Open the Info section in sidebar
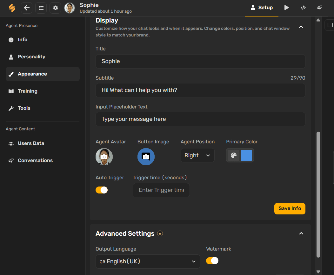Image resolution: width=334 pixels, height=275 pixels. tap(43, 40)
